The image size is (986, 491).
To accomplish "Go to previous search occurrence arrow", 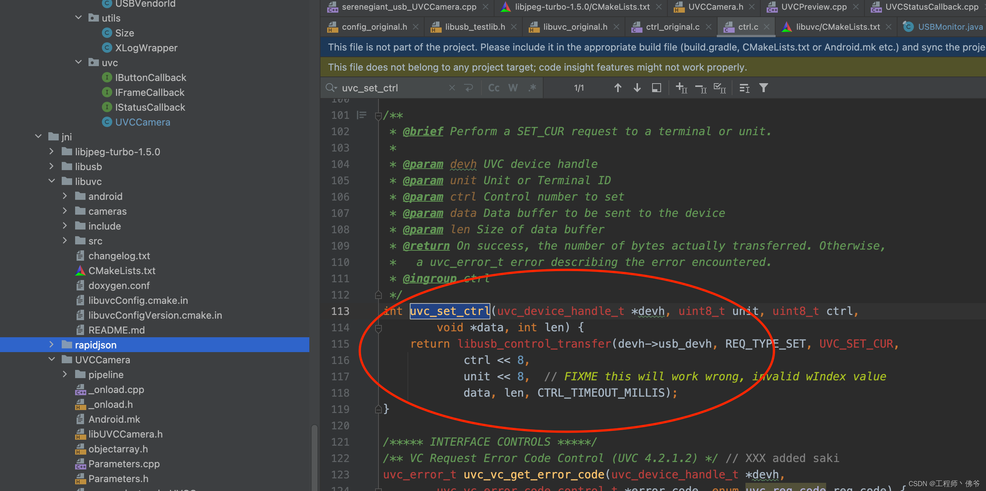I will coord(618,88).
